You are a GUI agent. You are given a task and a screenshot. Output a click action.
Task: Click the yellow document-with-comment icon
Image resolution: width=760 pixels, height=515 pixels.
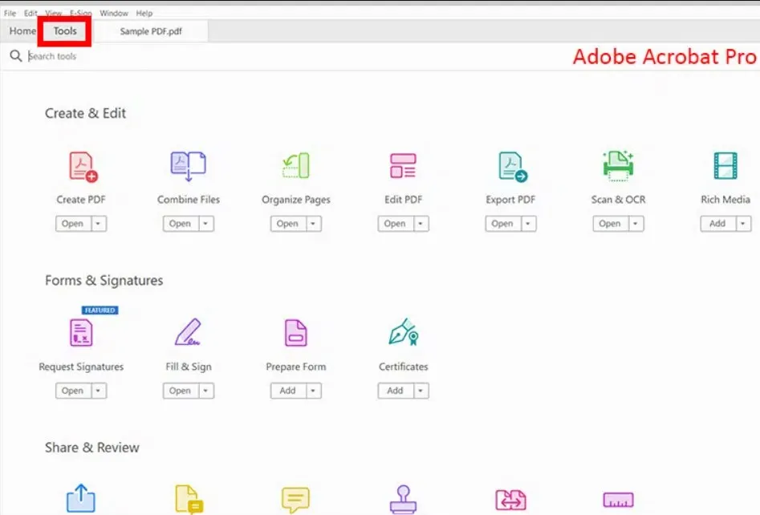[x=189, y=499]
